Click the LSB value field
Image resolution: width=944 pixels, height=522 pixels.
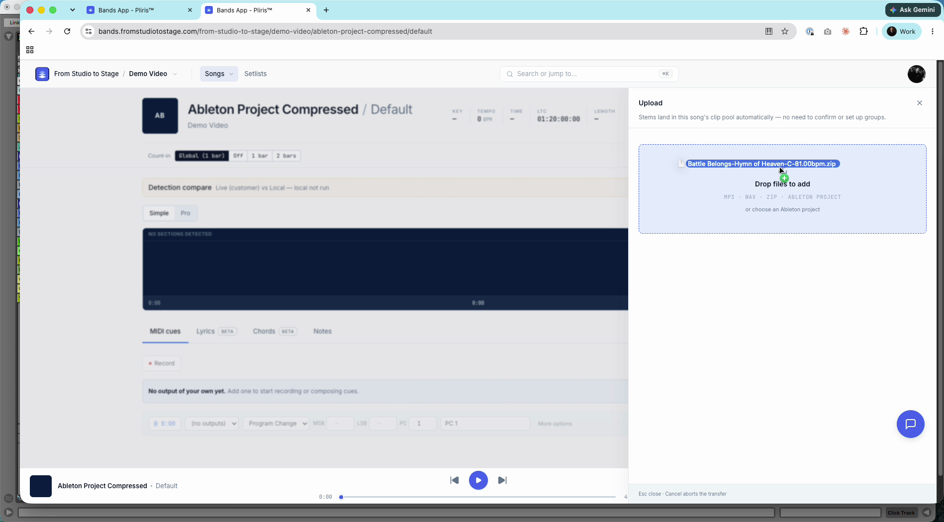pyautogui.click(x=382, y=424)
